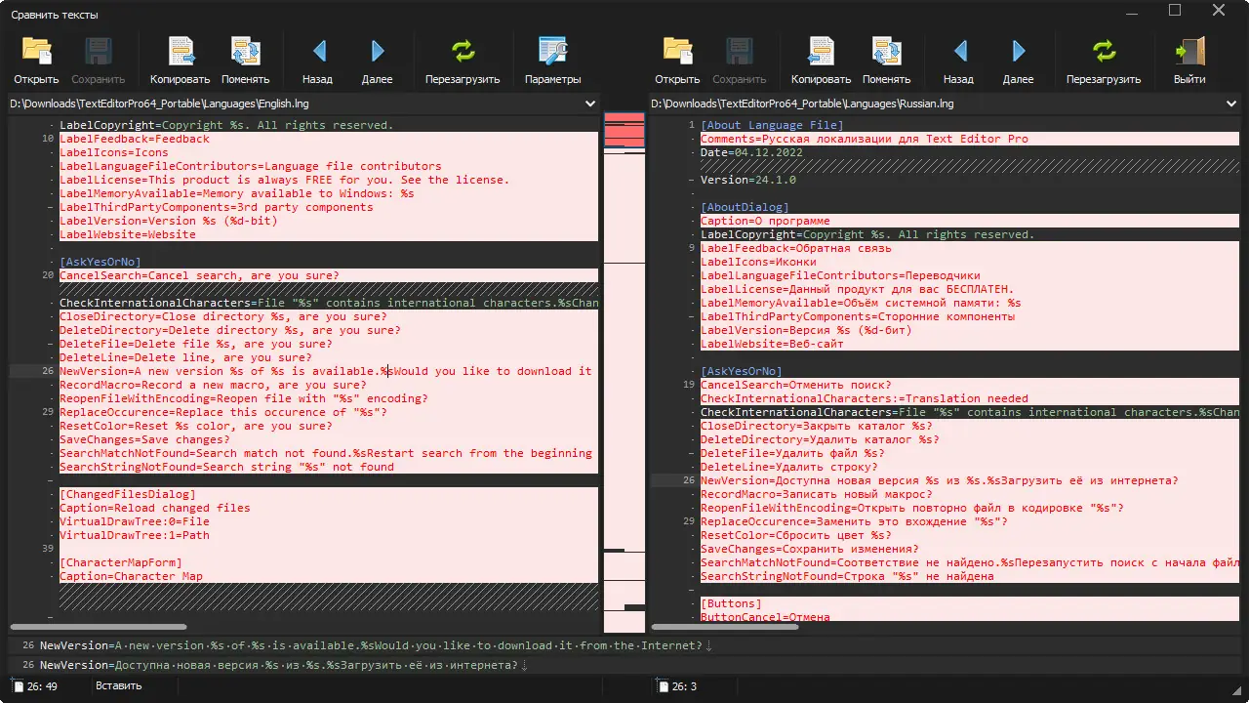Viewport: 1249px width, 703px height.
Task: Select the NewVersion line in left pane
Action: (x=293, y=371)
